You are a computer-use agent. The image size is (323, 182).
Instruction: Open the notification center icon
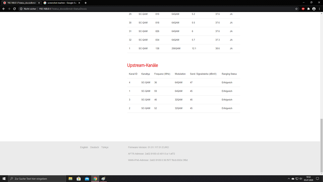coord(318,179)
